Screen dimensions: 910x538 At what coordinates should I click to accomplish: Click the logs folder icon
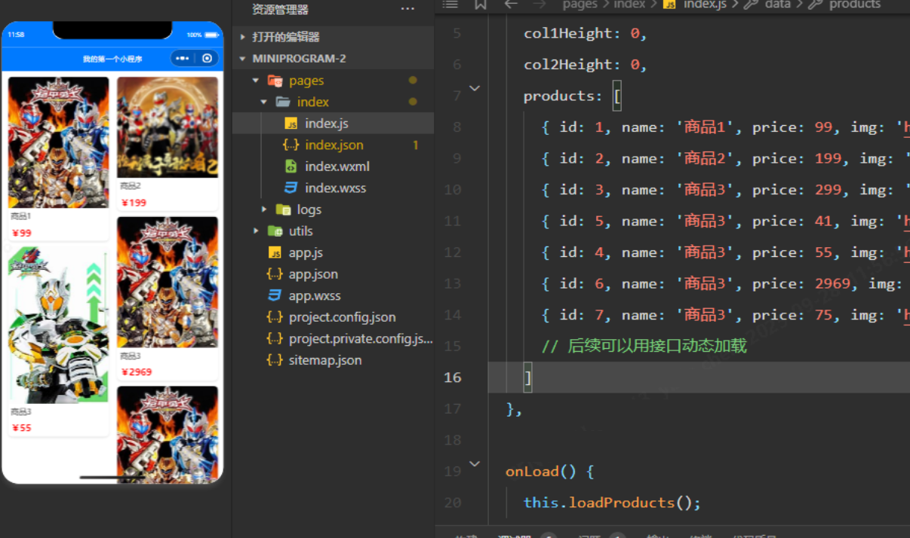(283, 209)
